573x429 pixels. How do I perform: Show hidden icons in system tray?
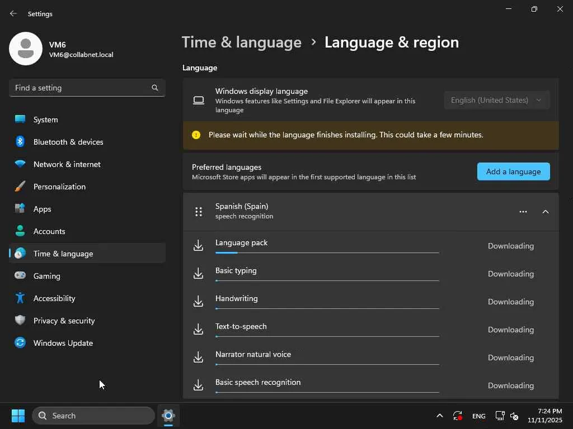tap(440, 416)
